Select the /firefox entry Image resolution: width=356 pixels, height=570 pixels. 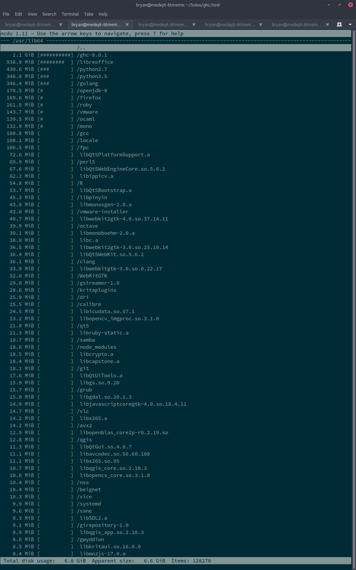pos(176,98)
